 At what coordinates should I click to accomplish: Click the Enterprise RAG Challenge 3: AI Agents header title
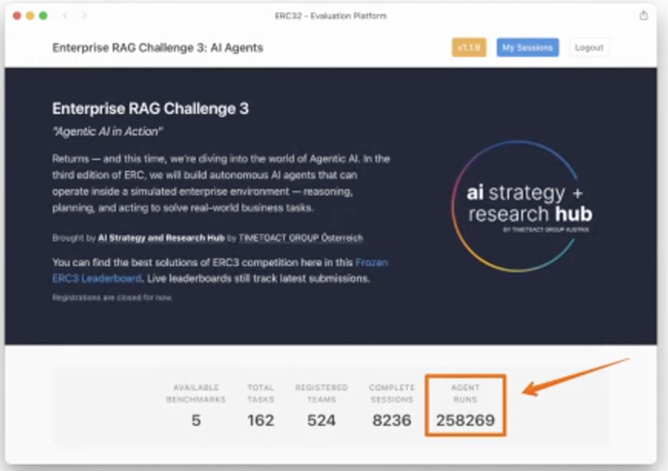pos(158,48)
